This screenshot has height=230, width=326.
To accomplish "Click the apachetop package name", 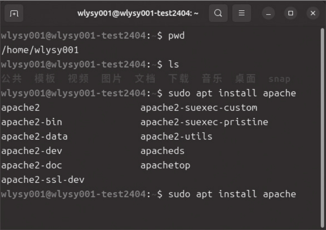I will tap(165, 165).
